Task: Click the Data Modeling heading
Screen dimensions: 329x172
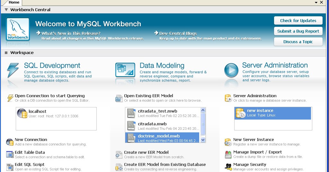Action: 162,65
